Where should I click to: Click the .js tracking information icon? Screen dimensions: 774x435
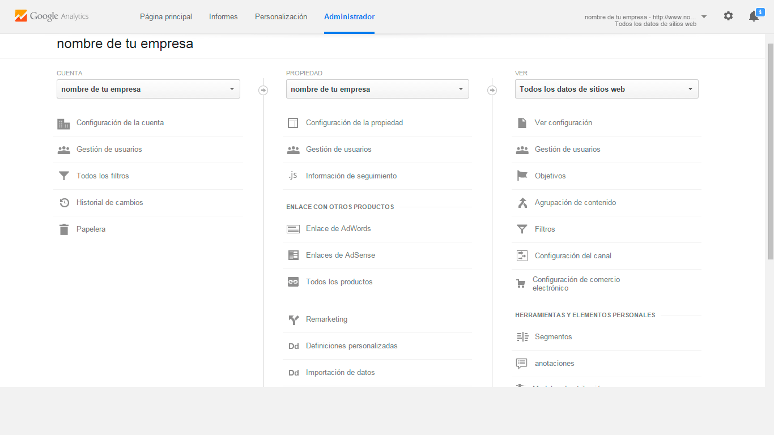click(x=292, y=176)
